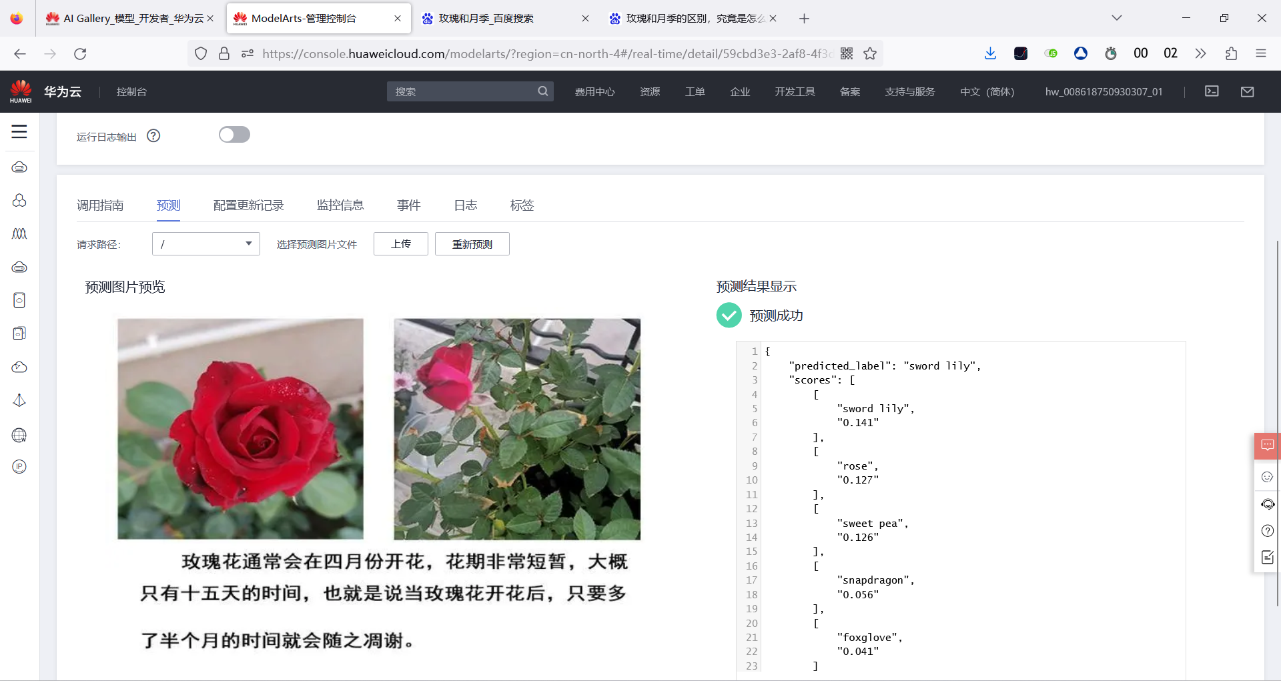The image size is (1281, 681).
Task: Click the round question-mark help icon
Action: (x=1268, y=531)
